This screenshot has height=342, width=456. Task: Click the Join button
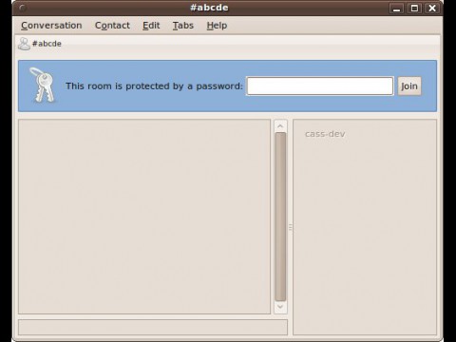tap(409, 85)
